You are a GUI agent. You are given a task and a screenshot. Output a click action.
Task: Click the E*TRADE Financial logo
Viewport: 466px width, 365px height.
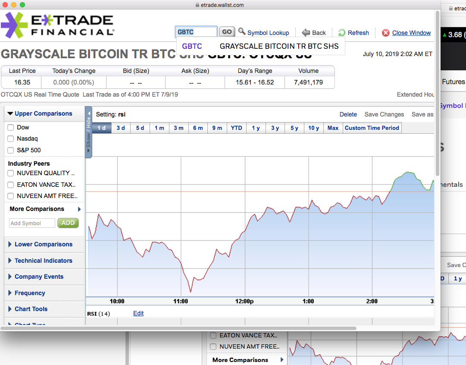point(57,25)
